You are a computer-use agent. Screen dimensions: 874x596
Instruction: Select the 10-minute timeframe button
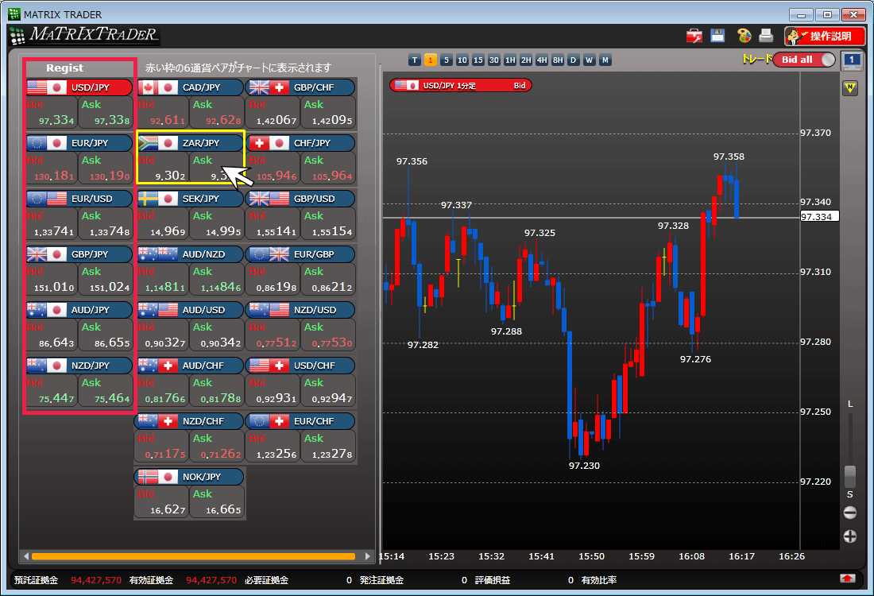[462, 60]
